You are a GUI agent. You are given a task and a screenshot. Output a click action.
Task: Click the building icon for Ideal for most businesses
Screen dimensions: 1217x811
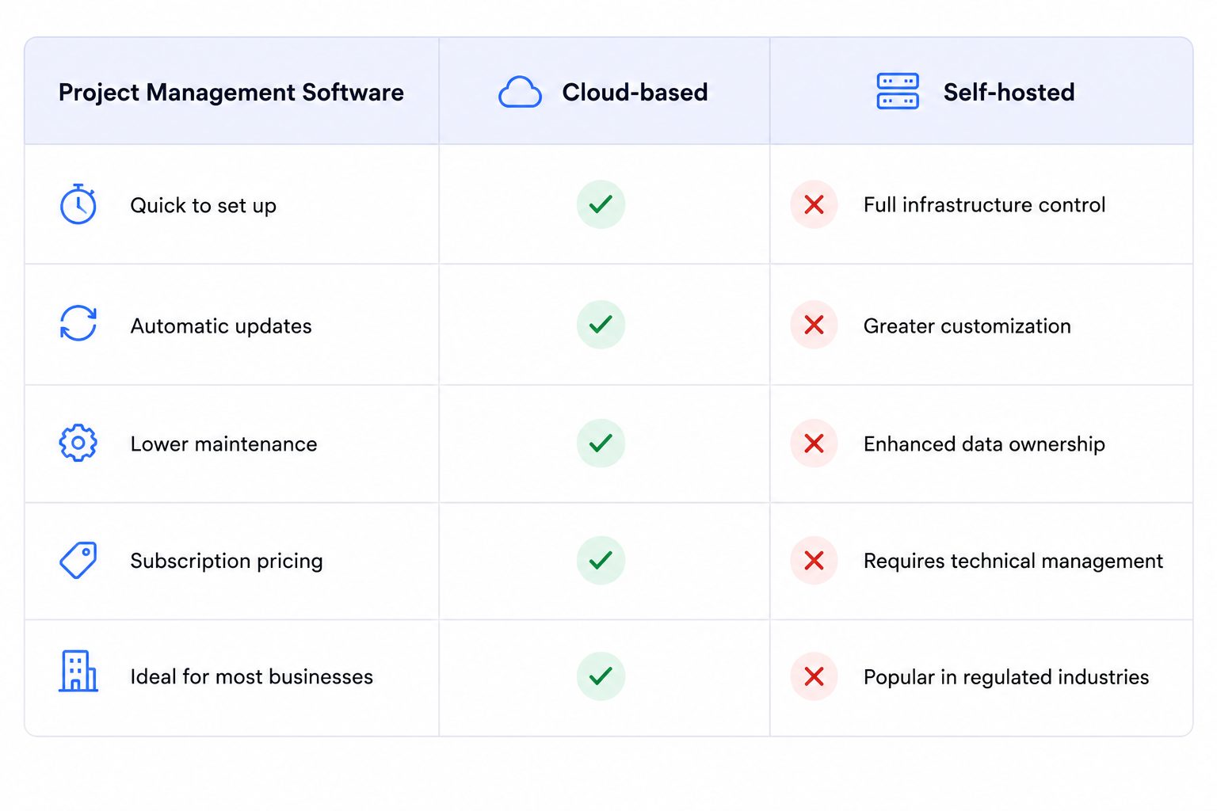click(x=78, y=672)
